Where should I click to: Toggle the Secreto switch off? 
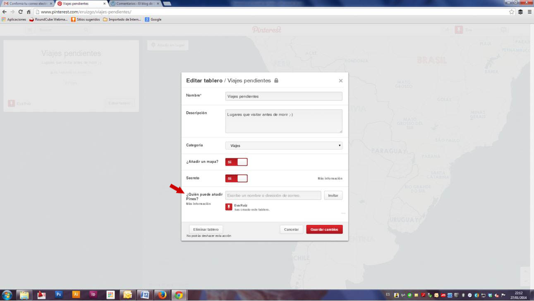236,179
